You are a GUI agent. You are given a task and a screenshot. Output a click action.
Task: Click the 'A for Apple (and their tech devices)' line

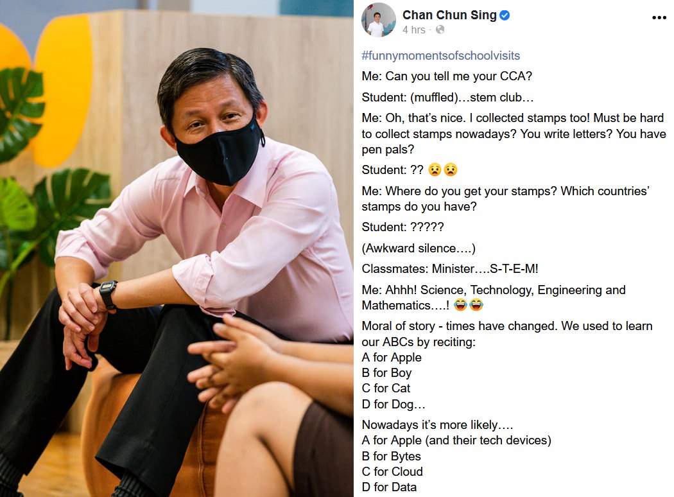456,440
